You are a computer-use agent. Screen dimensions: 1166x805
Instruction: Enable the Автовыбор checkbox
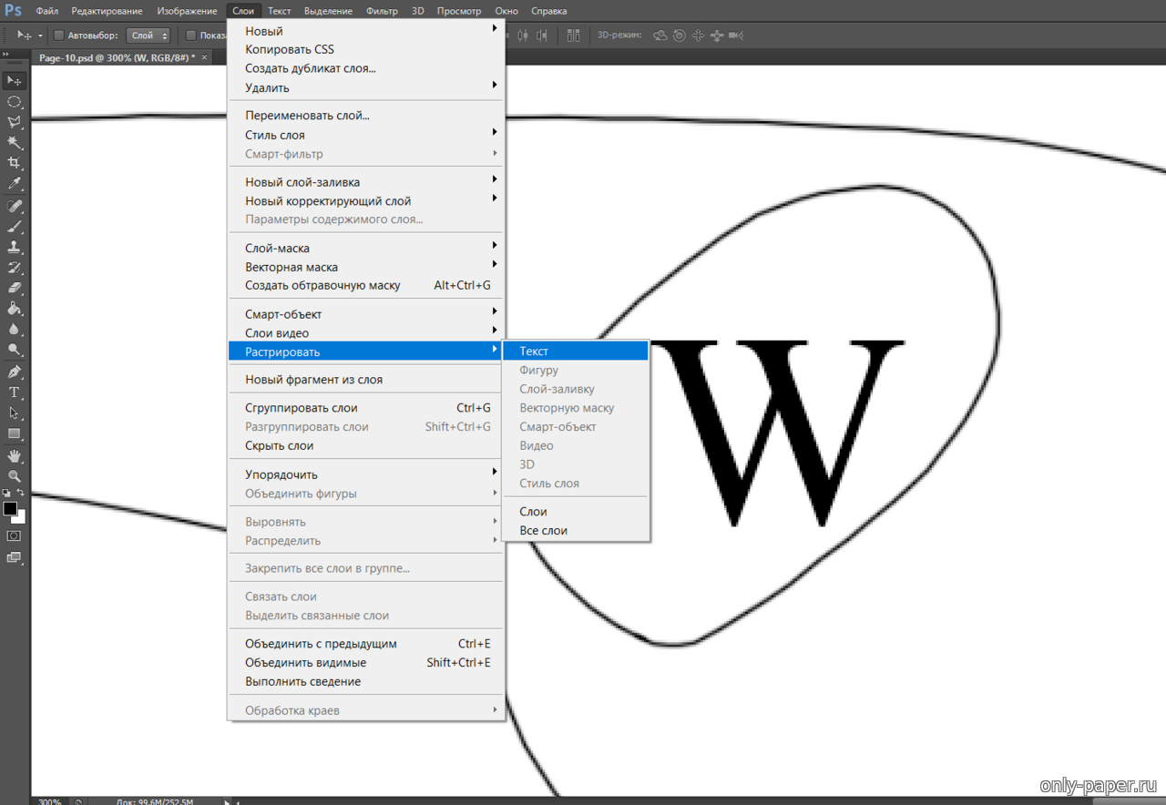[x=59, y=36]
